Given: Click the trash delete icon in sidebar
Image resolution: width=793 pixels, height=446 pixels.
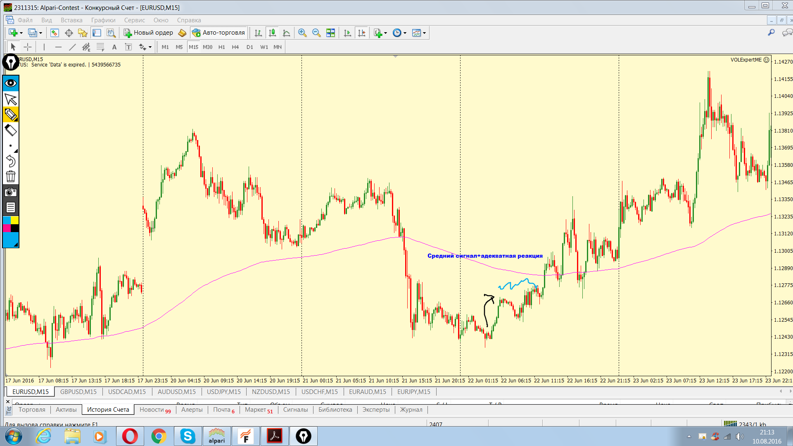Looking at the screenshot, I should point(11,177).
